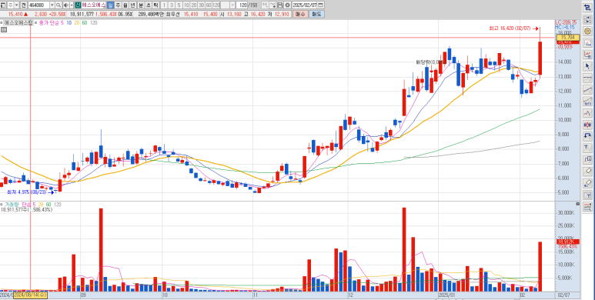Open the calendar date picker icon
595x300 pixels.
322,5
